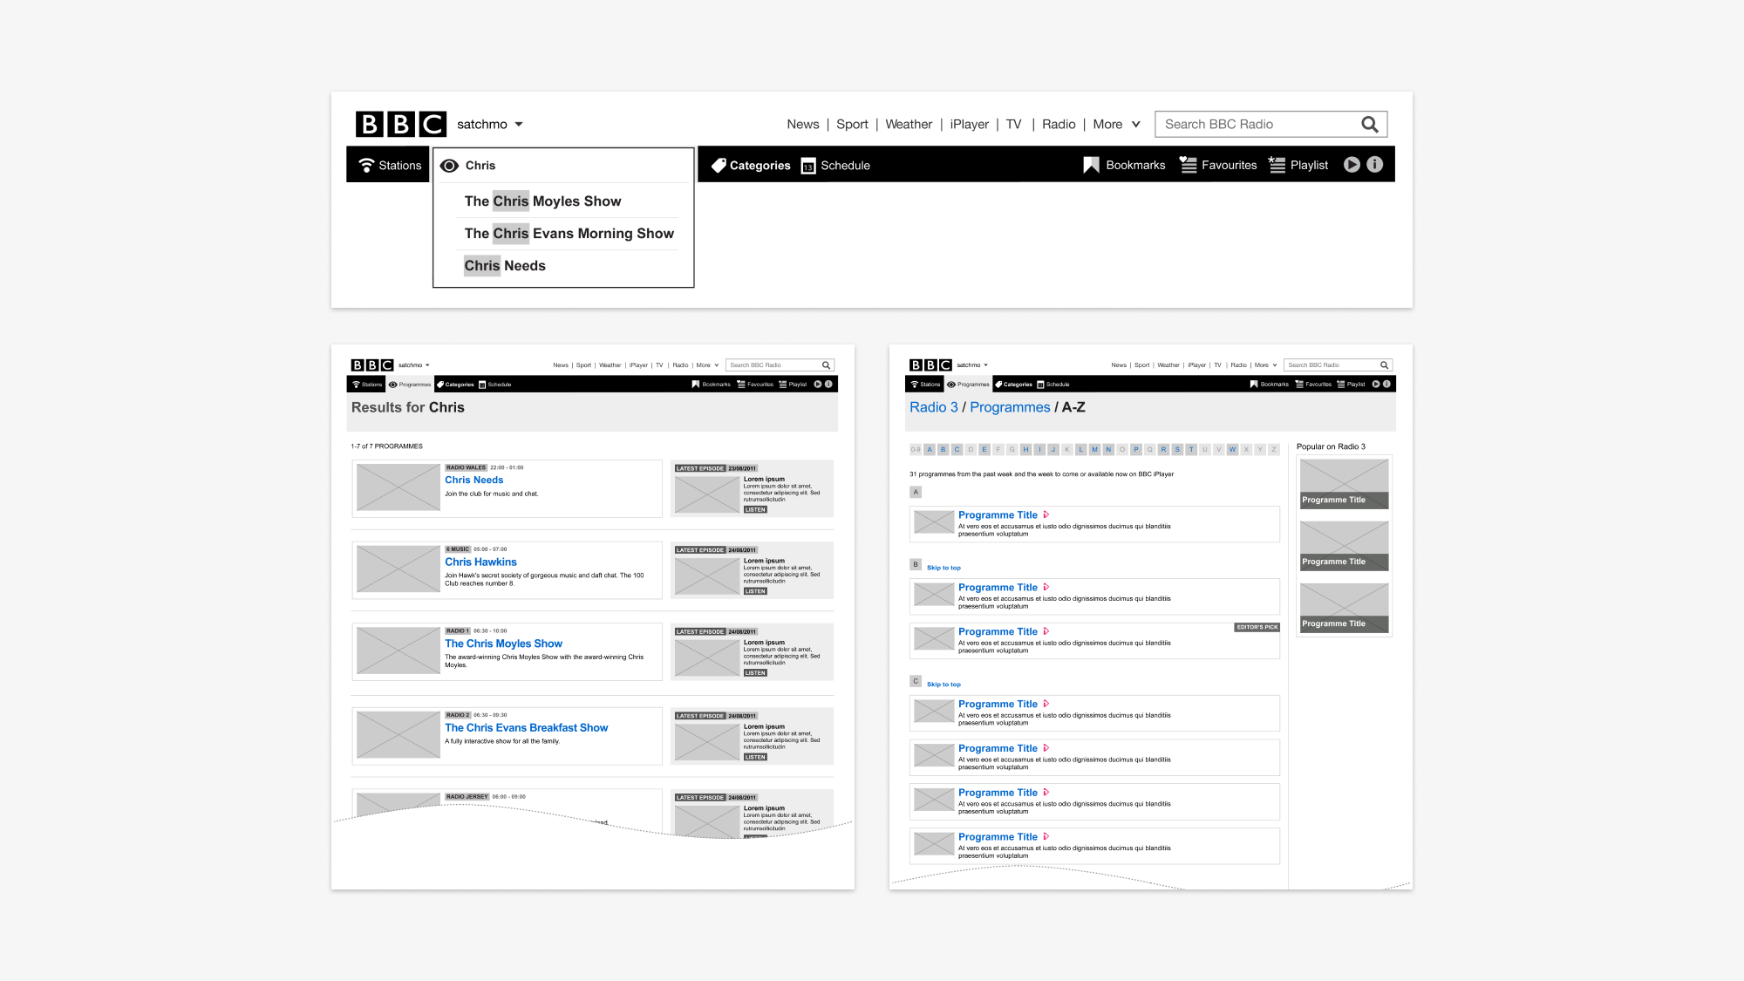Viewport: 1744px width, 981px height.
Task: Select the Stations tab on the Radio 3 A-Z page
Action: tap(925, 385)
